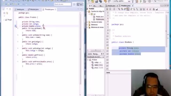Collapse the getPreco() method fold in Eclipse
This screenshot has height=96, width=171.
click(18, 55)
